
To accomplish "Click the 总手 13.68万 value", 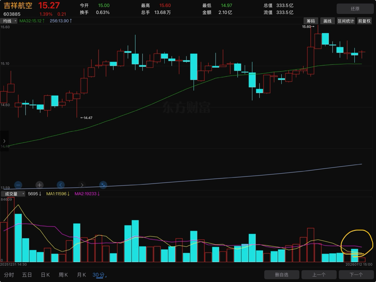I will pyautogui.click(x=162, y=12).
